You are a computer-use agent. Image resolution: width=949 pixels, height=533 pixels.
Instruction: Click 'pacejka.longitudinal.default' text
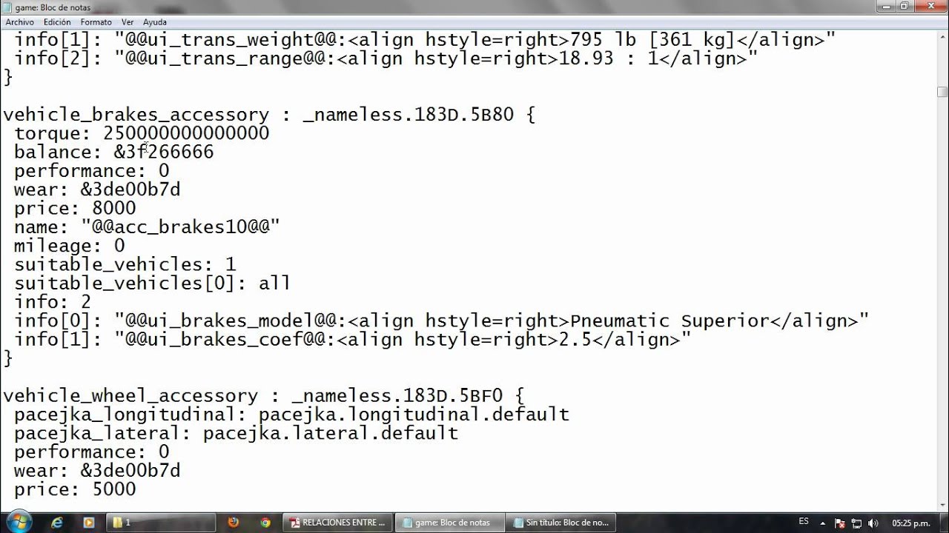(414, 415)
